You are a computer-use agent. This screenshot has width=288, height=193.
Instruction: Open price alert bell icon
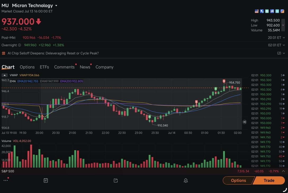[x=186, y=180]
